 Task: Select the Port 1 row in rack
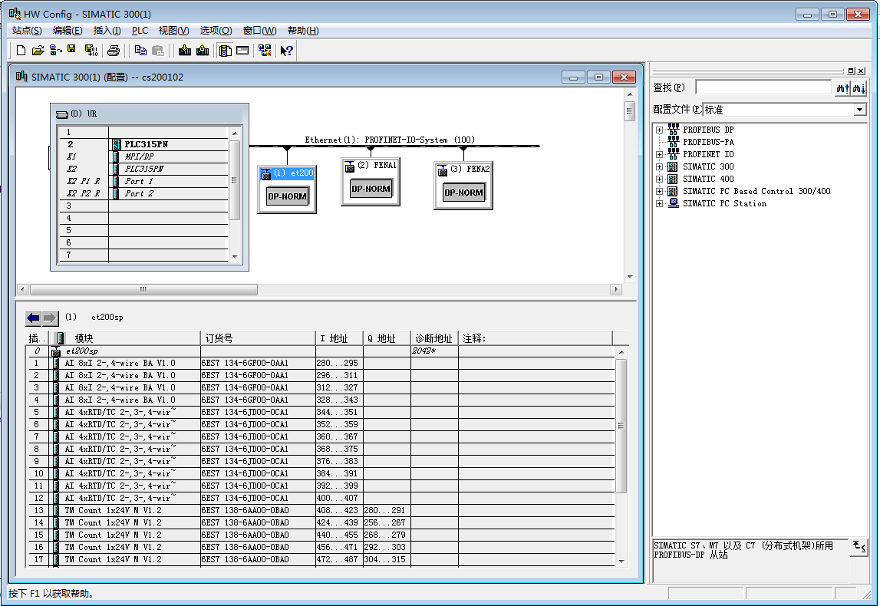[x=143, y=181]
